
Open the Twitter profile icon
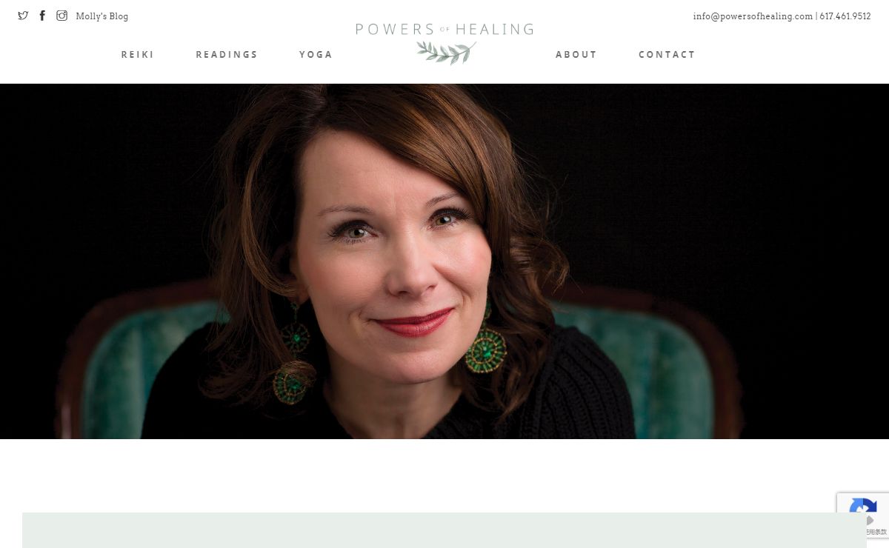23,16
